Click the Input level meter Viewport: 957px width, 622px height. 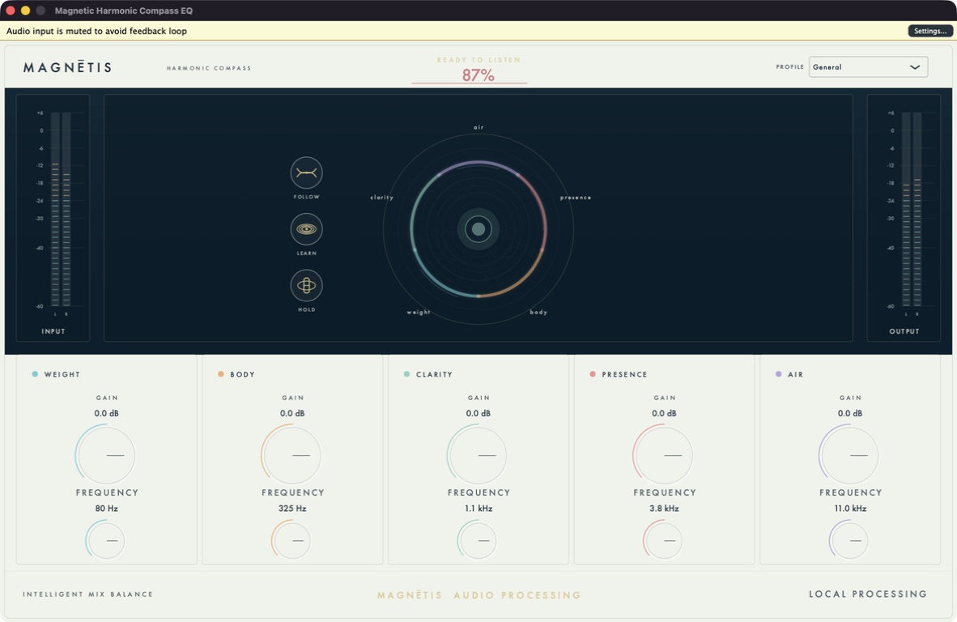[61, 209]
